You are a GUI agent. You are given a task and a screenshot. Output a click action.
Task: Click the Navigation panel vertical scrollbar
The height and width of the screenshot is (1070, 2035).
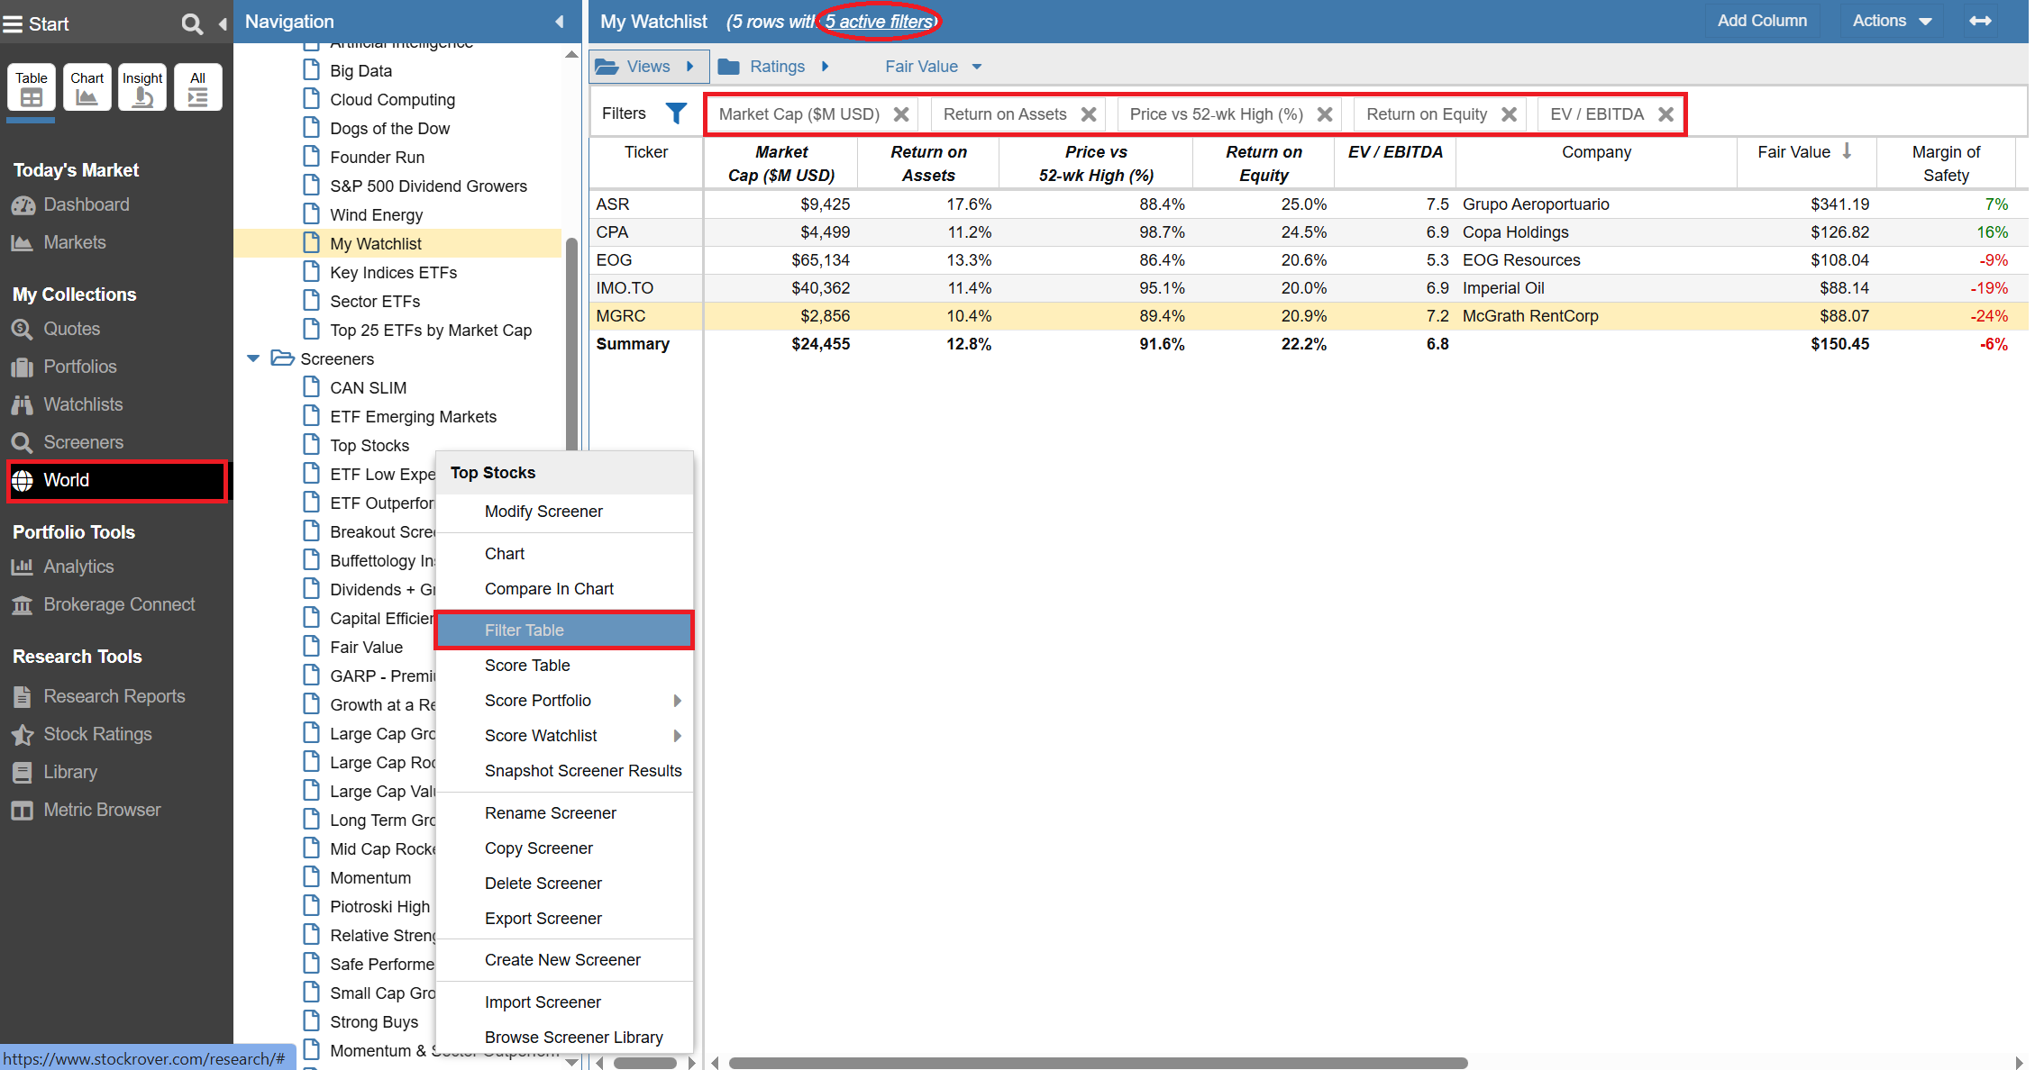[571, 342]
